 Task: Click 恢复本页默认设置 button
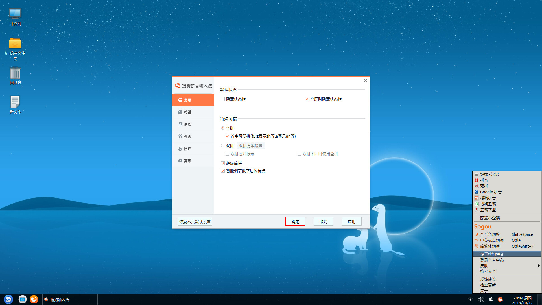point(195,222)
